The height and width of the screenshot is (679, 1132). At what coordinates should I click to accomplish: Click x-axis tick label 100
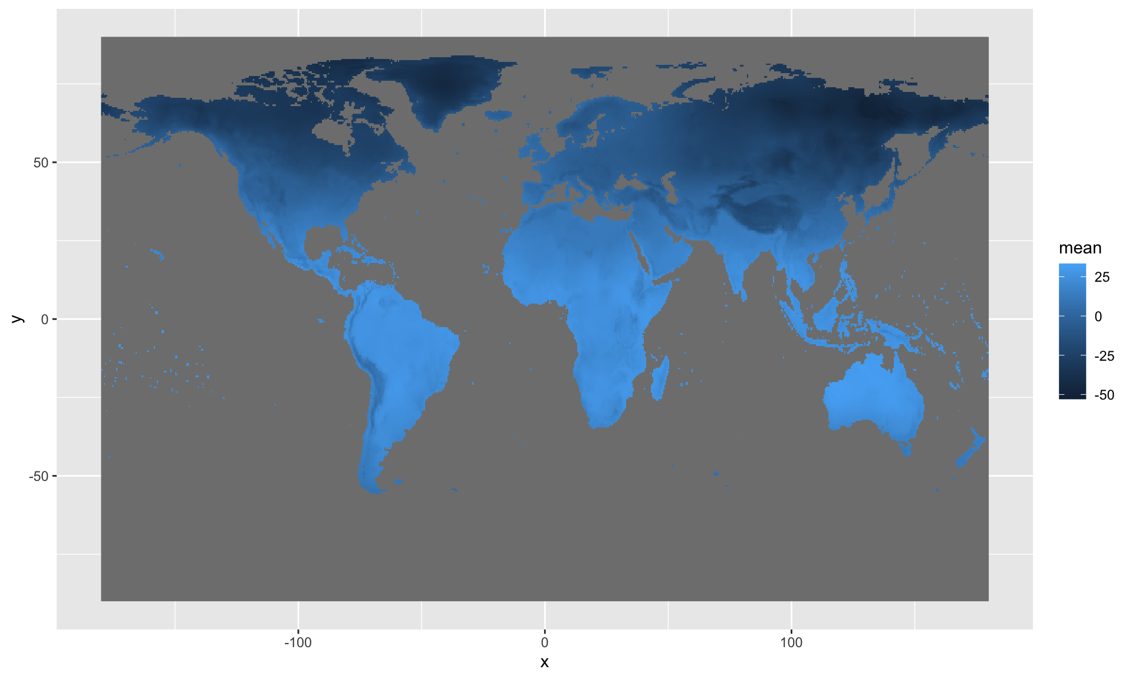click(x=791, y=643)
